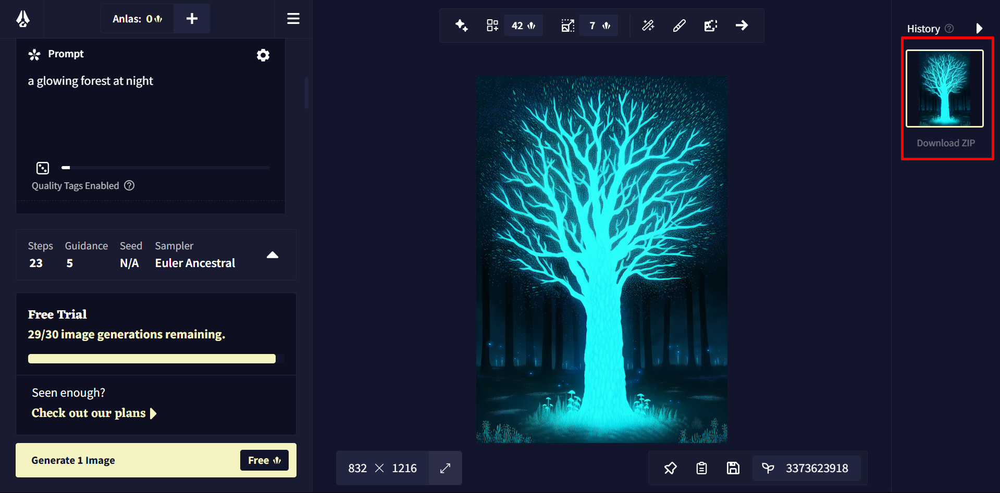Viewport: 1000px width, 493px height.
Task: Click the 7 Anlas upscale cost
Action: point(599,26)
